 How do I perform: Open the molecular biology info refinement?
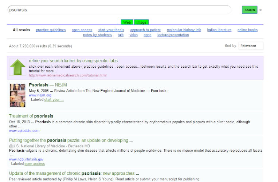pos(184,30)
